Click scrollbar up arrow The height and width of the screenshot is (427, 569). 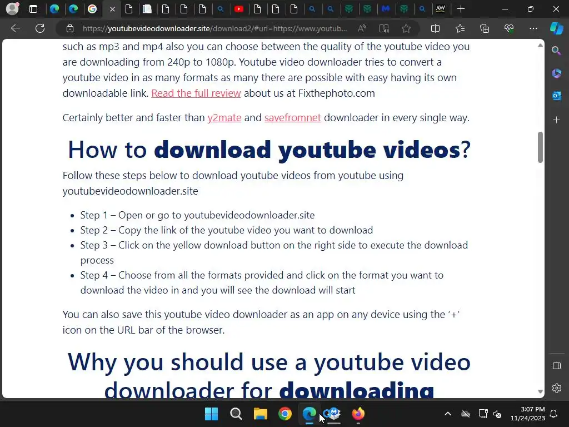[x=540, y=46]
